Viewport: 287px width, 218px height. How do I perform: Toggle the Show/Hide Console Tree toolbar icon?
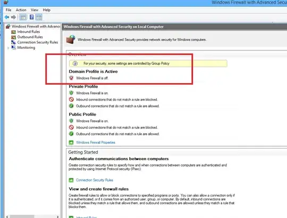(23, 18)
